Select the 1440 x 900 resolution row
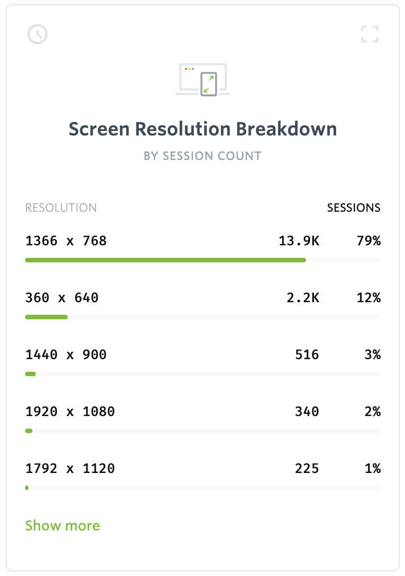This screenshot has width=405, height=576. pyautogui.click(x=66, y=355)
